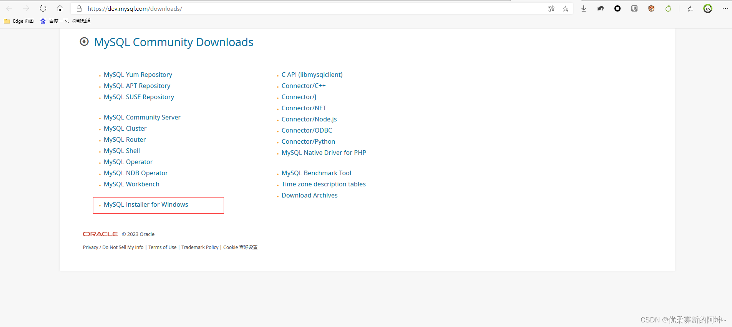732x327 pixels.
Task: Open MySQL APT Repository link
Action: (x=137, y=86)
